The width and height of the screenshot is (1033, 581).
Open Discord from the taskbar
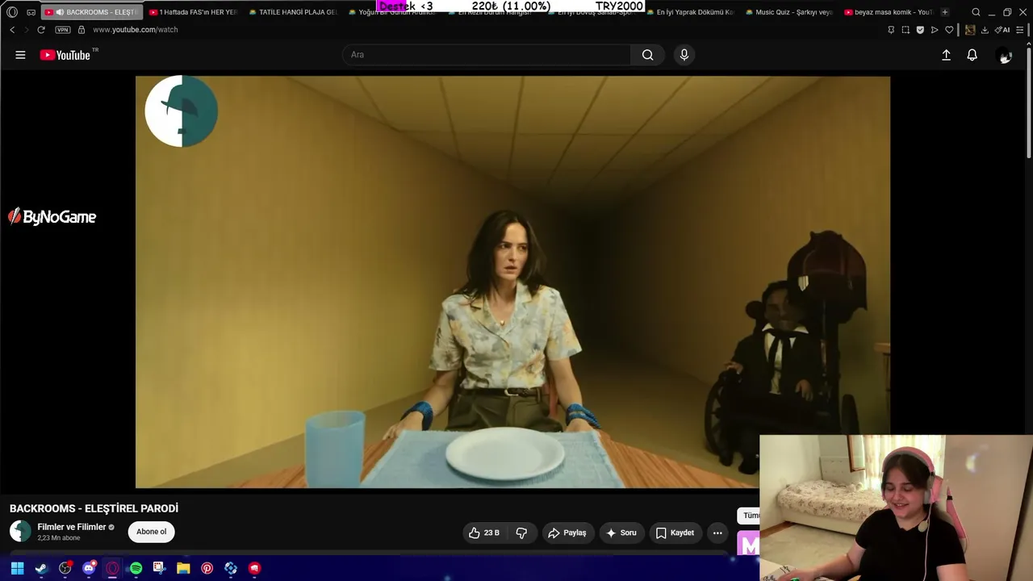89,568
